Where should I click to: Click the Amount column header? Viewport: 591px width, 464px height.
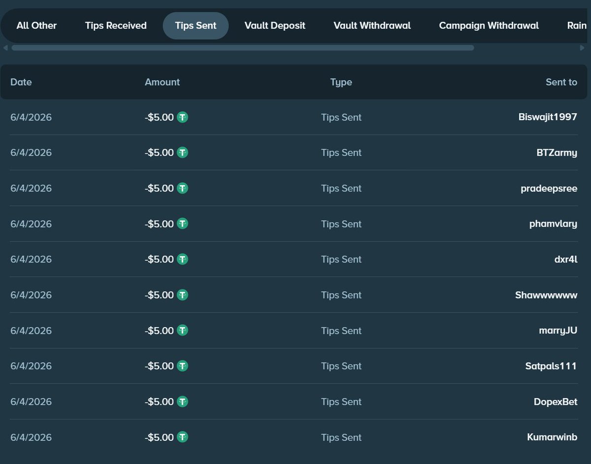(162, 82)
